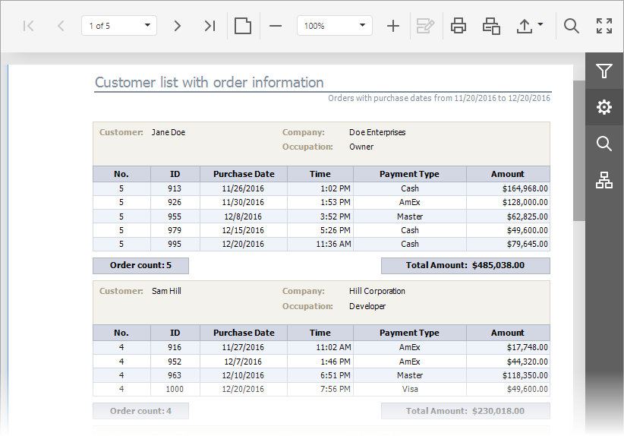Zoom out with the minus button

point(276,26)
